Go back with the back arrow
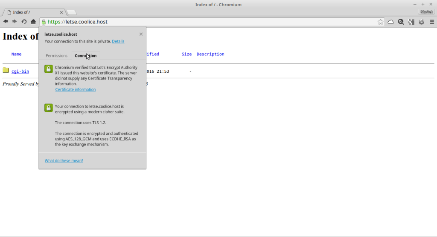This screenshot has width=437, height=237. click(x=6, y=22)
